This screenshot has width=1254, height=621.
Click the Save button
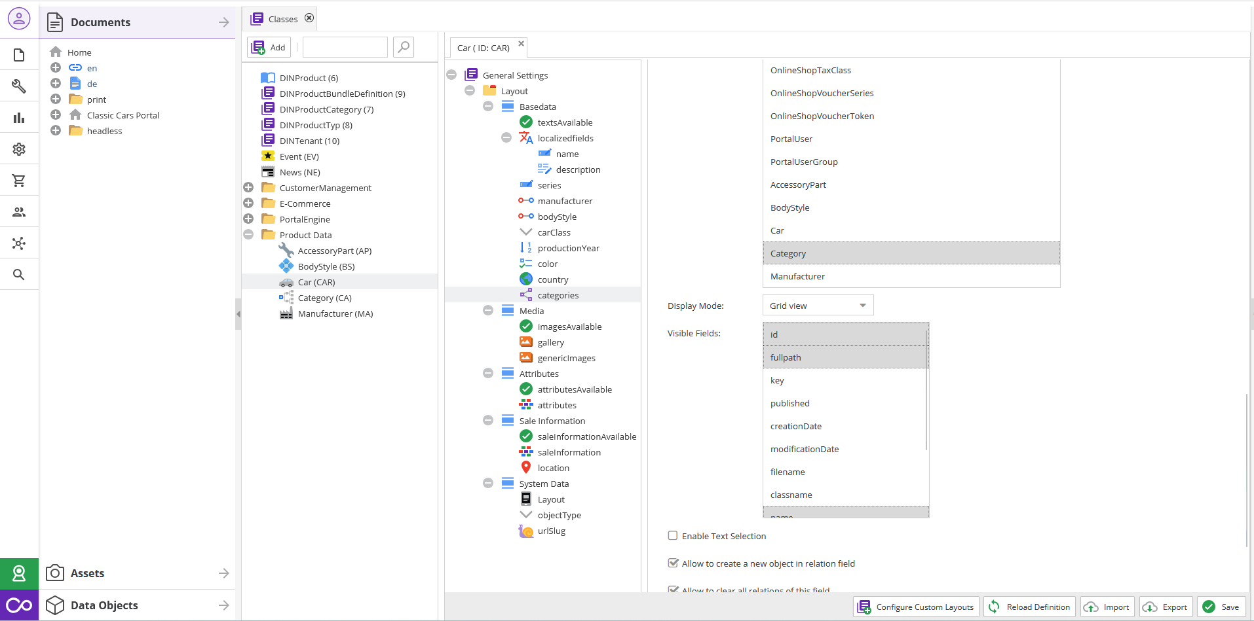1221,607
